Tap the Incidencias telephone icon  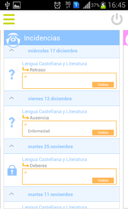point(13,40)
